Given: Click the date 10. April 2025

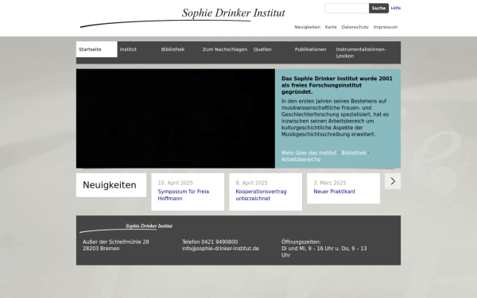Looking at the screenshot, I should [175, 183].
